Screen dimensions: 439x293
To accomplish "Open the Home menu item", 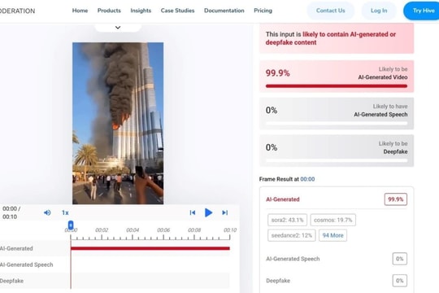I will tap(80, 11).
